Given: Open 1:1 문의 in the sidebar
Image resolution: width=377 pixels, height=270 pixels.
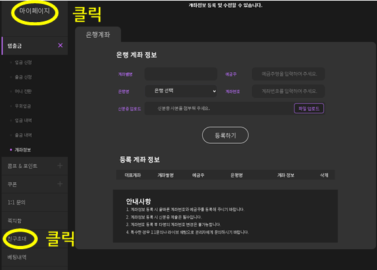Looking at the screenshot, I should point(16,202).
